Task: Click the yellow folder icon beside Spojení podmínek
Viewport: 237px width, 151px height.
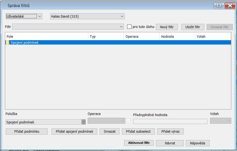Action: pyautogui.click(x=7, y=43)
